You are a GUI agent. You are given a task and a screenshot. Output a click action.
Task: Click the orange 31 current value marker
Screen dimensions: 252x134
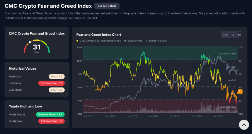pos(240,92)
